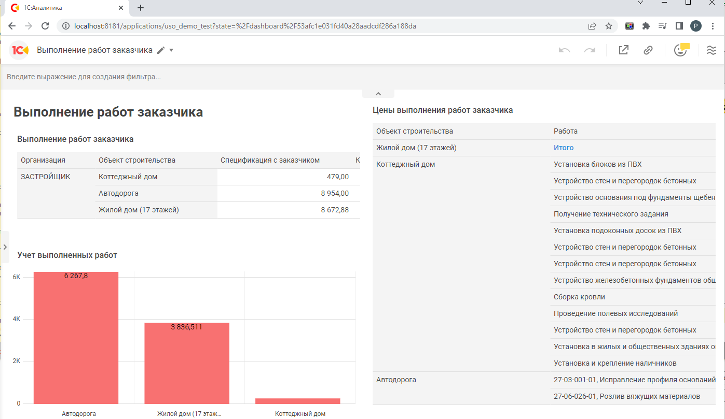The image size is (725, 419).
Task: Click the blue Итого link
Action: [x=564, y=148]
